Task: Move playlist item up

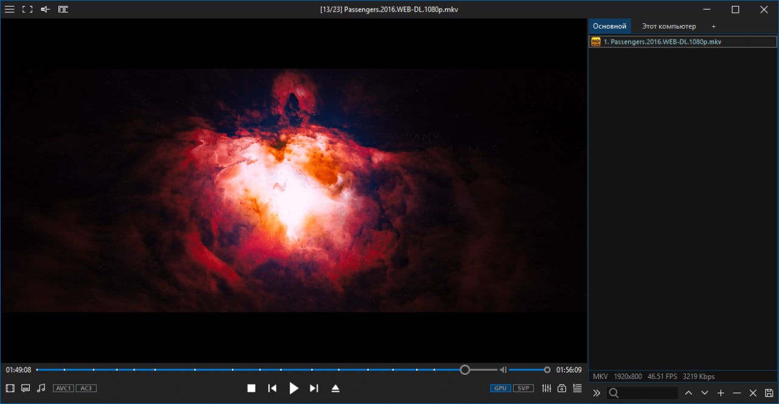Action: [x=688, y=393]
